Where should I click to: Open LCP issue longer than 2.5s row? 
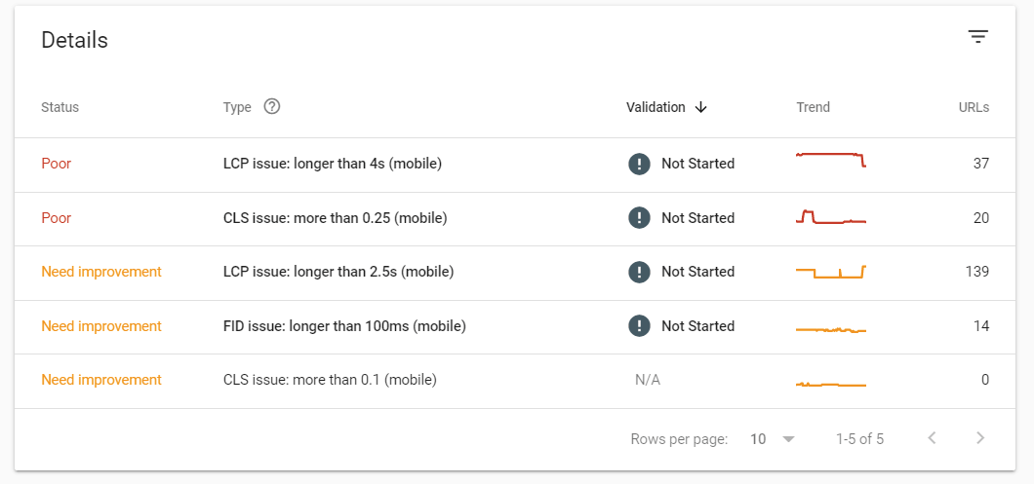[x=515, y=274]
